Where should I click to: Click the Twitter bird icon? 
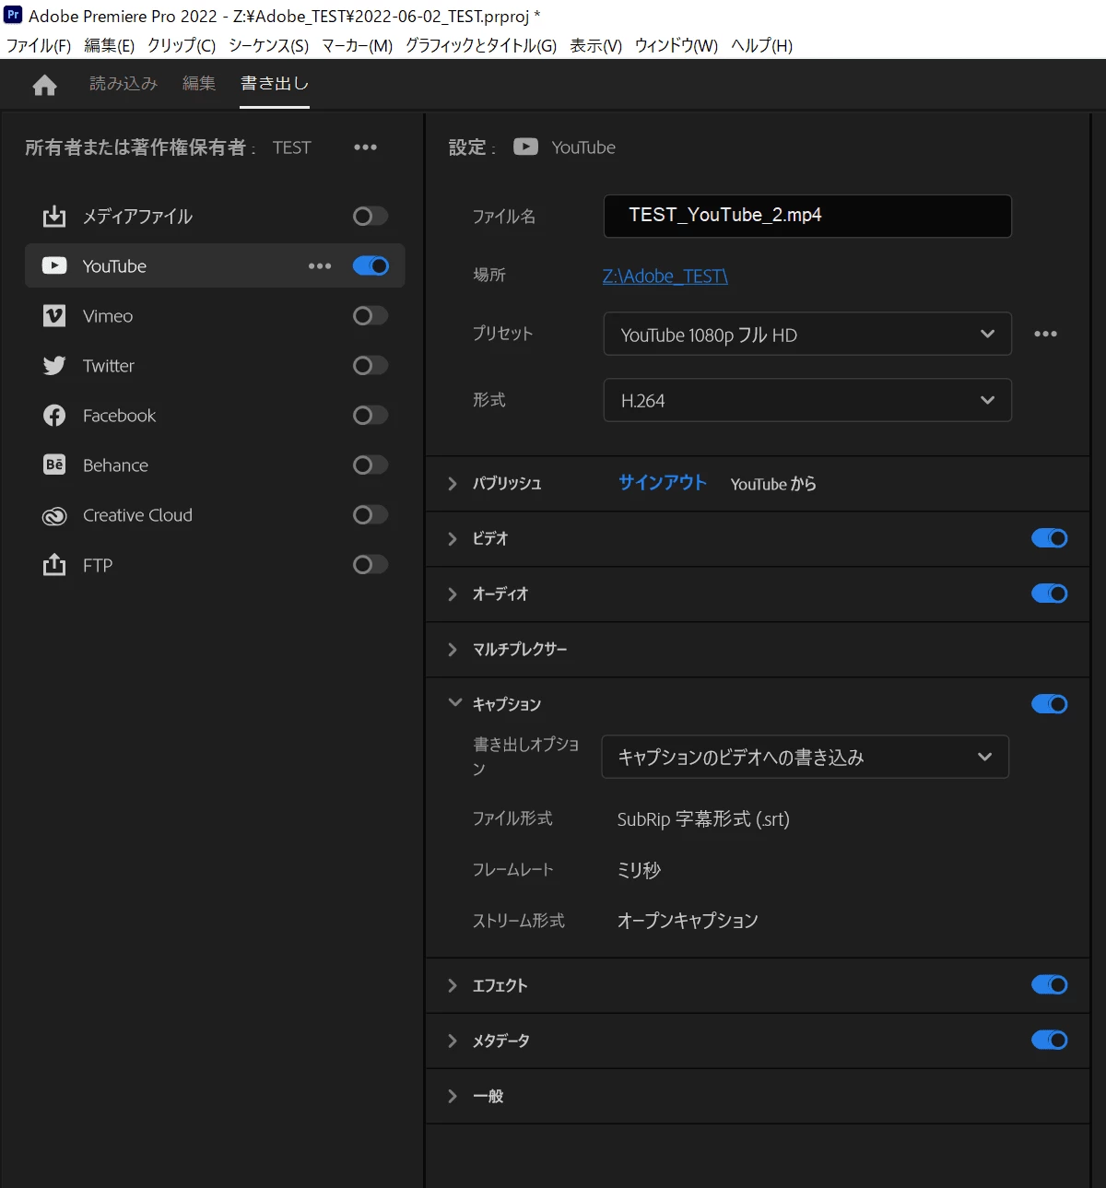[54, 366]
